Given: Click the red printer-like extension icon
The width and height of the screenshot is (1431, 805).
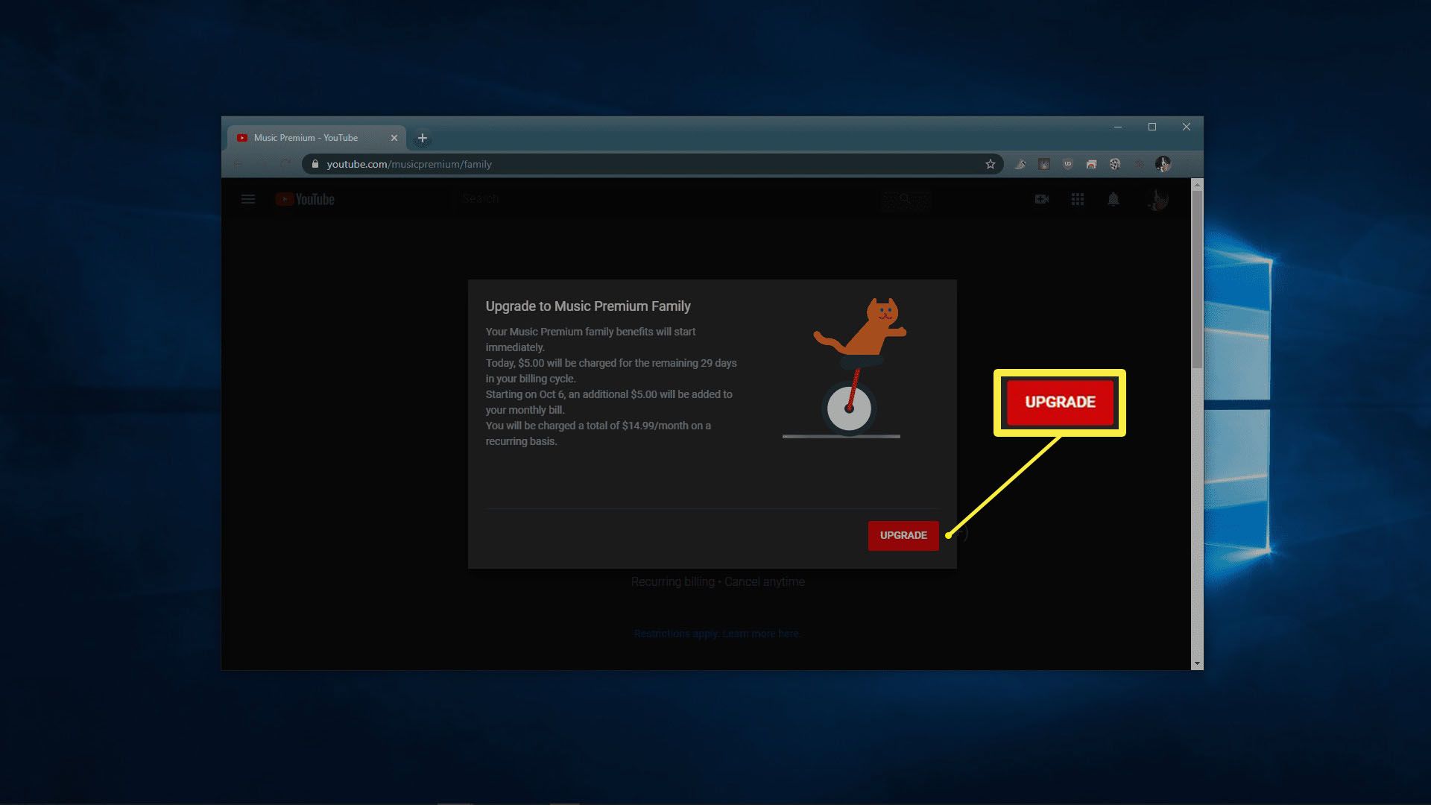Looking at the screenshot, I should (x=1091, y=164).
